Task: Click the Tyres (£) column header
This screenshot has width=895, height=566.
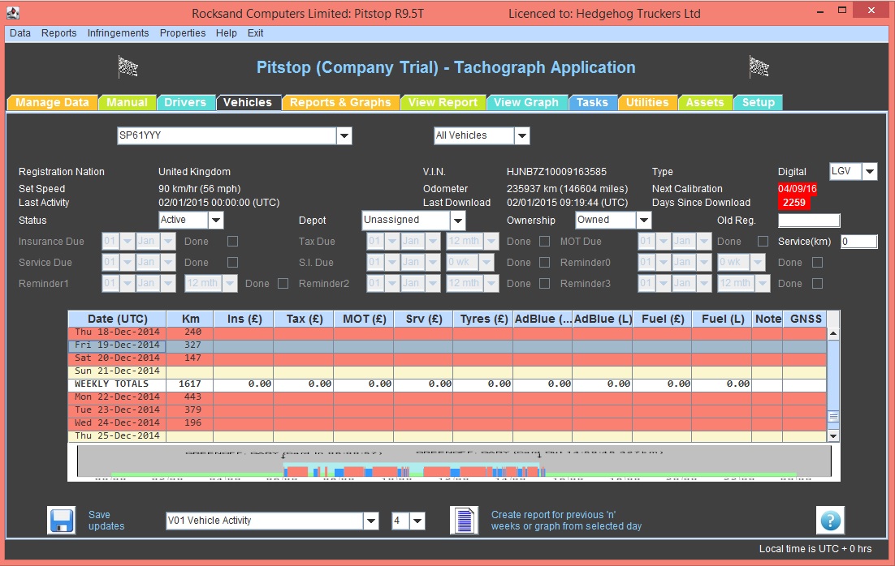Action: coord(483,319)
